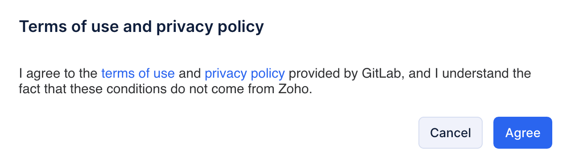The height and width of the screenshot is (166, 571).
Task: Select the blue Agree button
Action: (522, 133)
